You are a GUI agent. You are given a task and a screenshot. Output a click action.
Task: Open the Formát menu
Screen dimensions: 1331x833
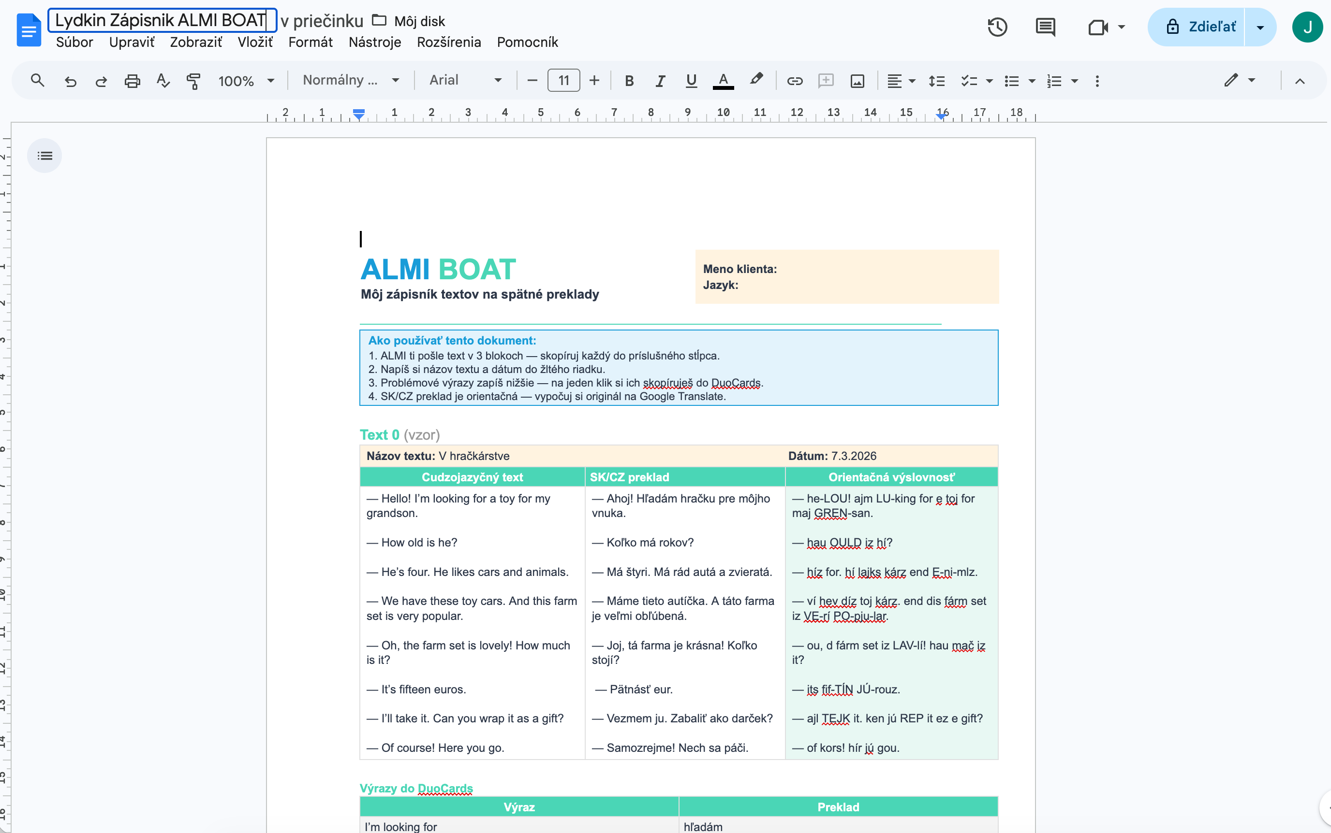(x=311, y=43)
